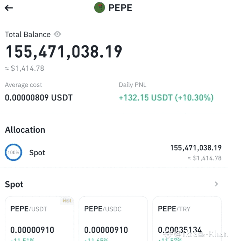Tap the Average cost info label
This screenshot has width=228, height=241.
click(23, 85)
